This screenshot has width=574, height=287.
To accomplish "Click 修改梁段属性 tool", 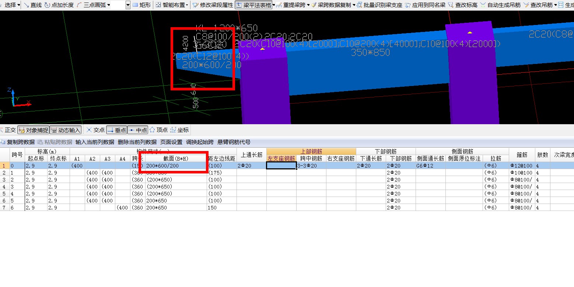I will [213, 5].
